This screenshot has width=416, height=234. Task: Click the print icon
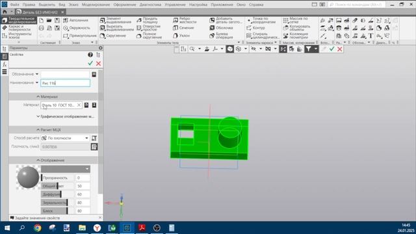point(42,28)
